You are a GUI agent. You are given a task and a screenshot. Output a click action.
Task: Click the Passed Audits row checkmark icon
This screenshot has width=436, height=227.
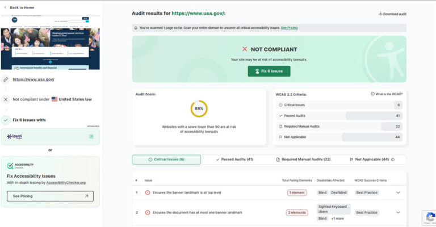click(280, 116)
